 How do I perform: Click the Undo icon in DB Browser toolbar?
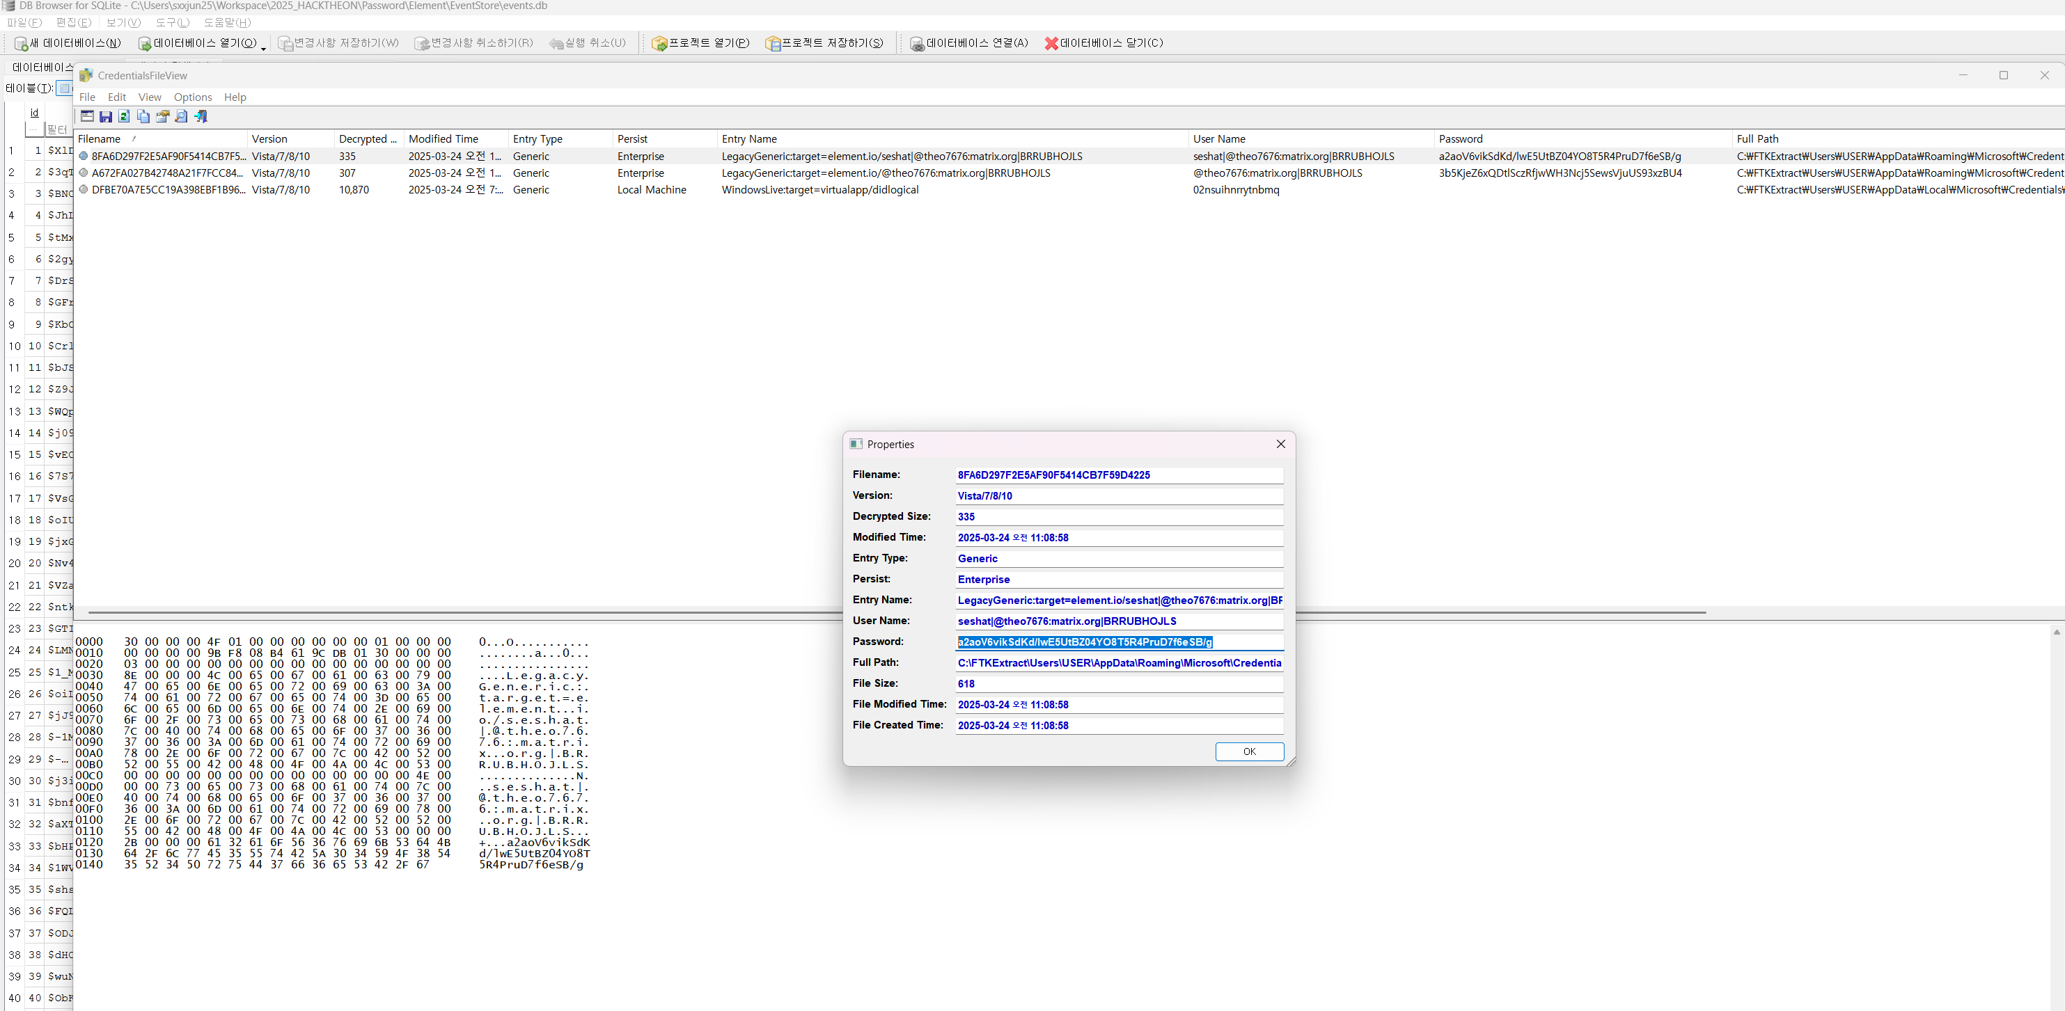(x=556, y=43)
